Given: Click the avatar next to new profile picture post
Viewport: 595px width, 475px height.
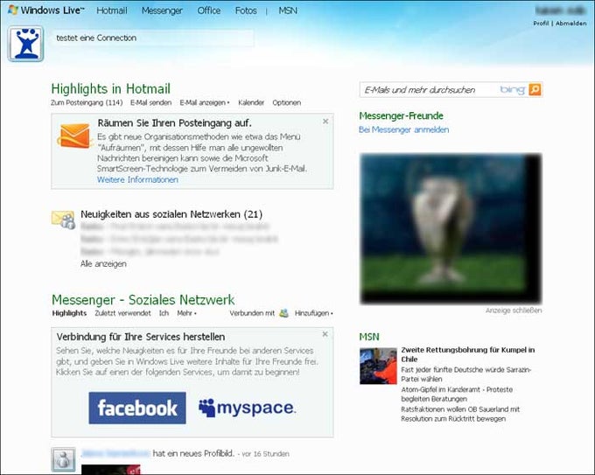Looking at the screenshot, I should coord(63,459).
